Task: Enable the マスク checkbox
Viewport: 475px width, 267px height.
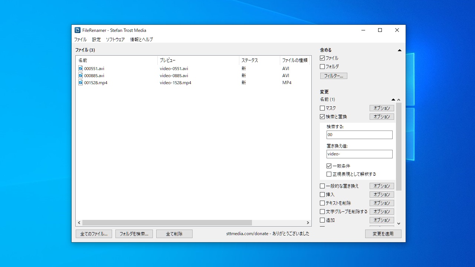Action: coord(322,108)
